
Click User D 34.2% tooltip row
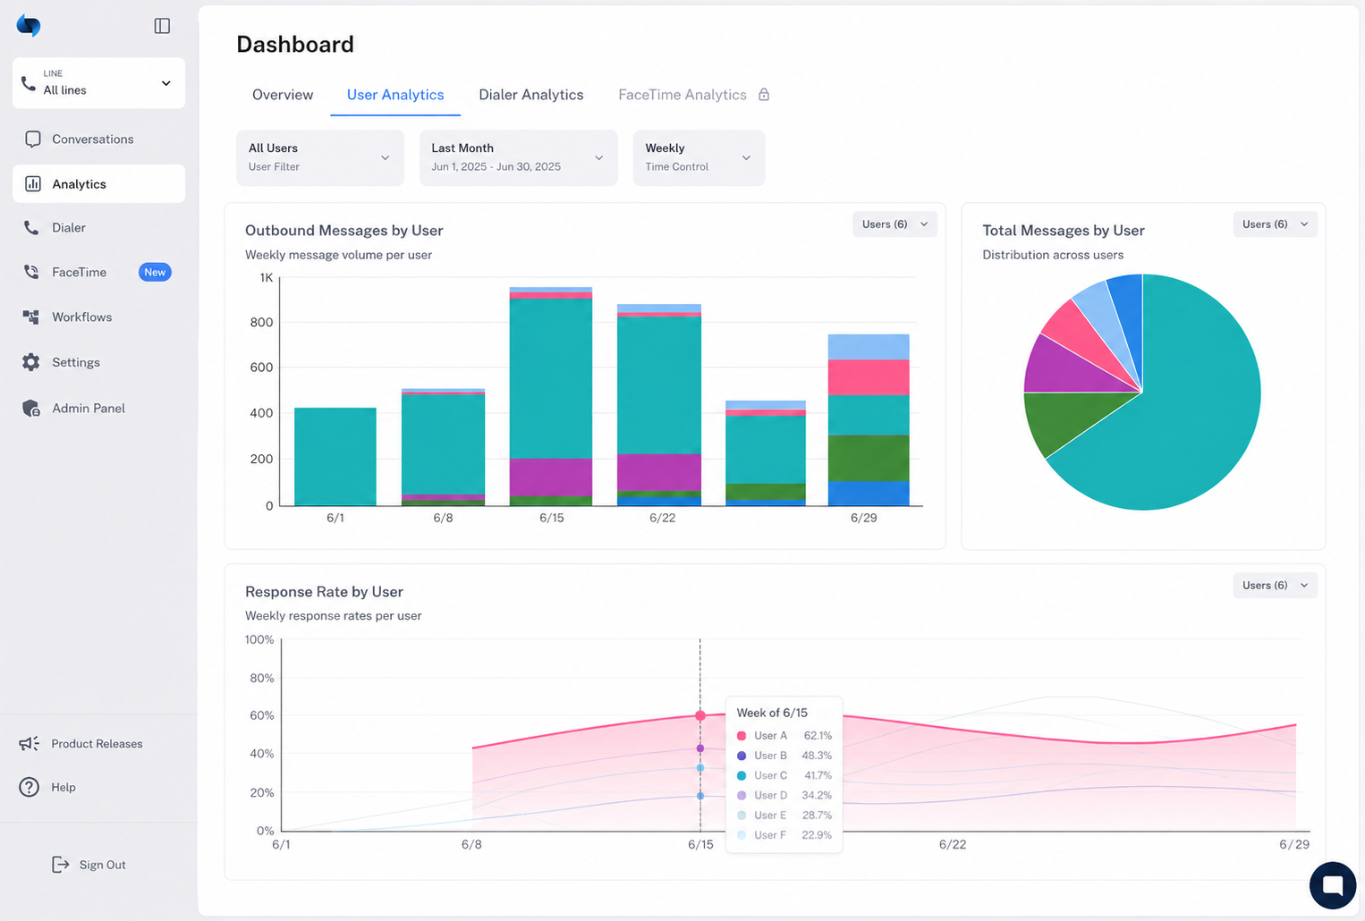point(784,795)
